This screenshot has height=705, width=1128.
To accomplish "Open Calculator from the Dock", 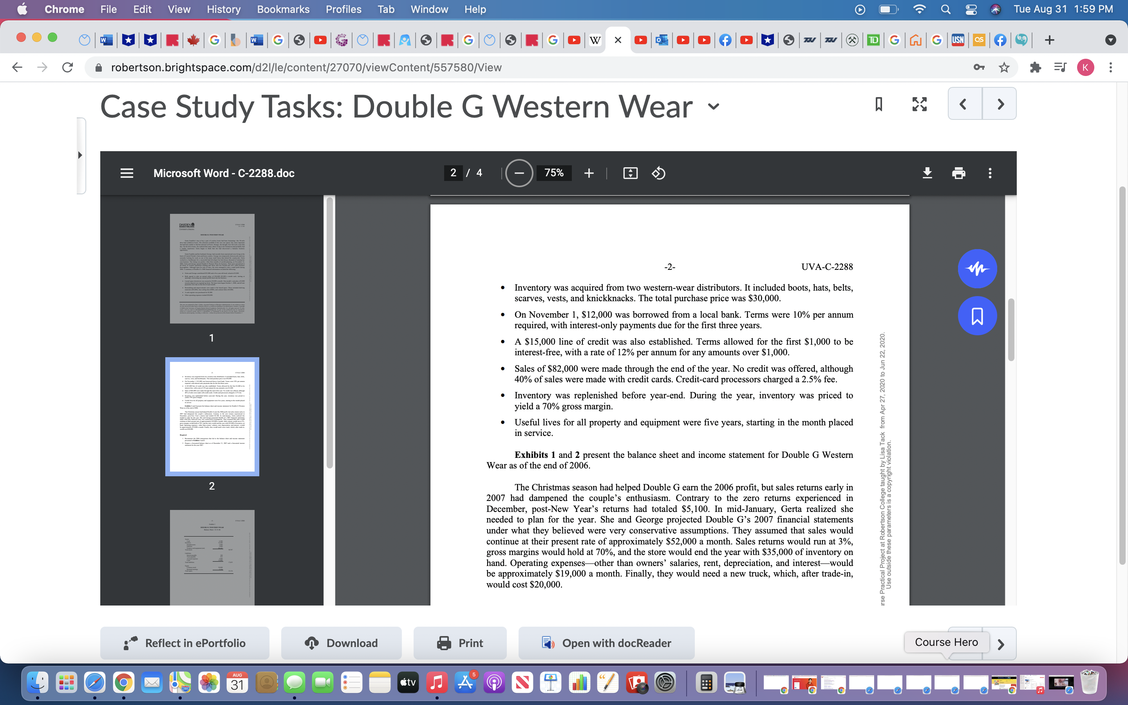I will [x=706, y=683].
